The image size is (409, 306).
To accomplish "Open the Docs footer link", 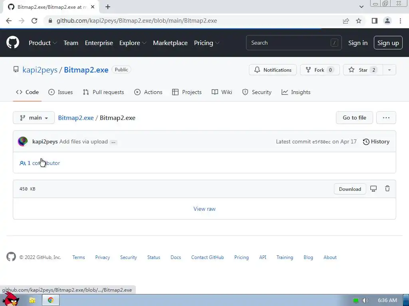I will 176,257.
